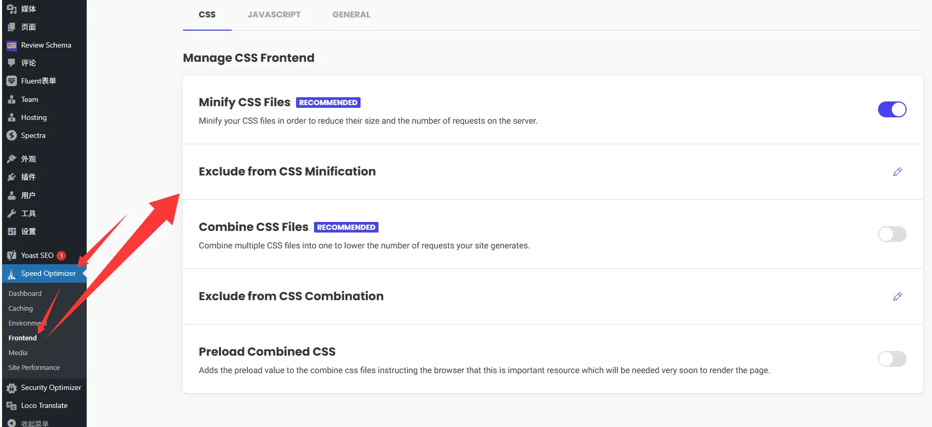The width and height of the screenshot is (932, 427).
Task: Open the Speed Optimizer menu
Action: point(44,273)
